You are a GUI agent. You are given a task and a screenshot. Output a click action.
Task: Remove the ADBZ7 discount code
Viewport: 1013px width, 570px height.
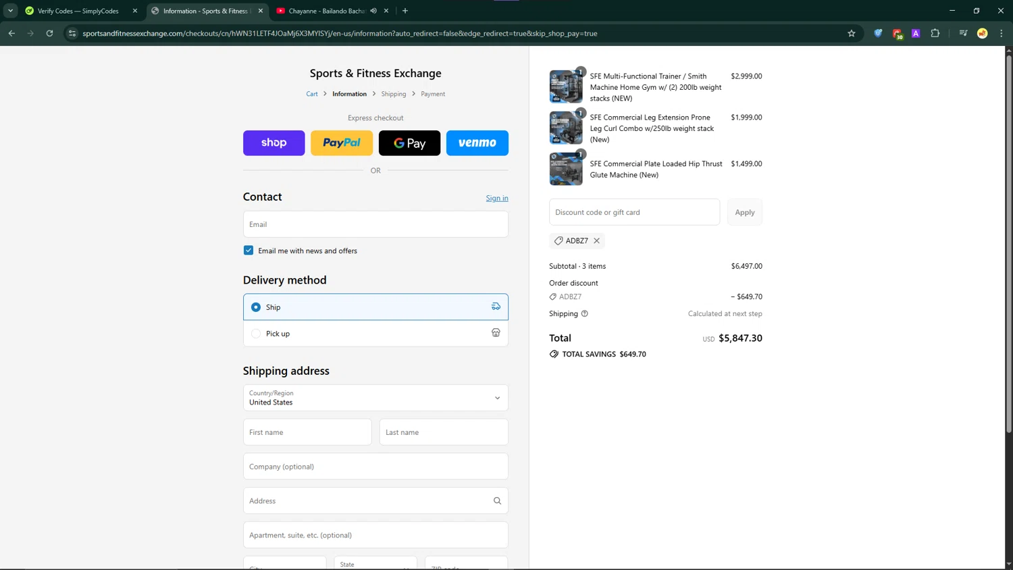(597, 240)
